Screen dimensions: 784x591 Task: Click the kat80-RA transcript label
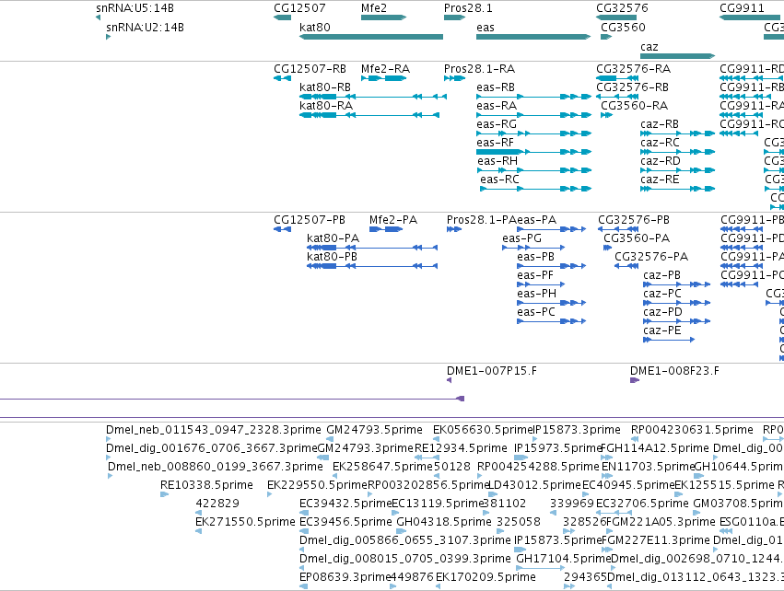tap(326, 106)
